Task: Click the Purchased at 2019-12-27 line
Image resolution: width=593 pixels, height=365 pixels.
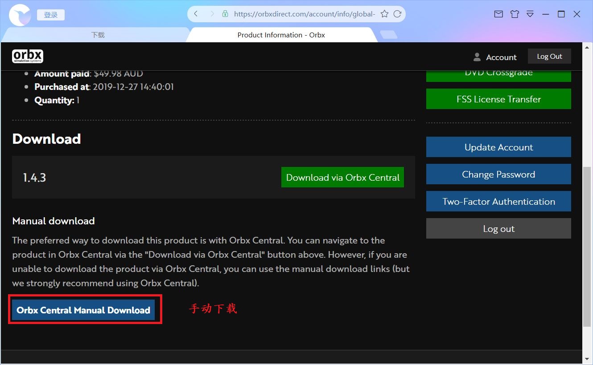Action: (x=104, y=87)
